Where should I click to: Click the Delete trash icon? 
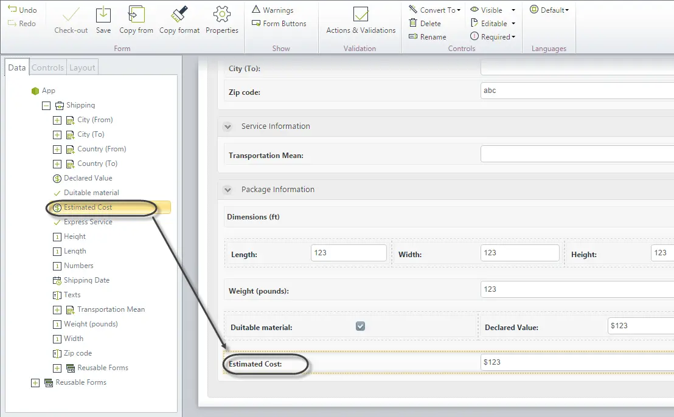point(413,23)
